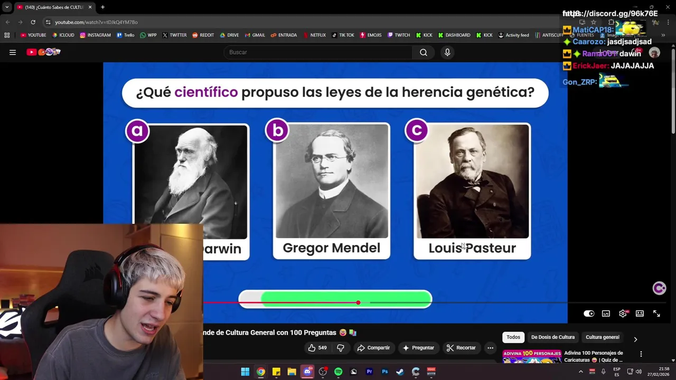Dislike the video with thumbs-down
The image size is (676, 380).
coord(341,348)
